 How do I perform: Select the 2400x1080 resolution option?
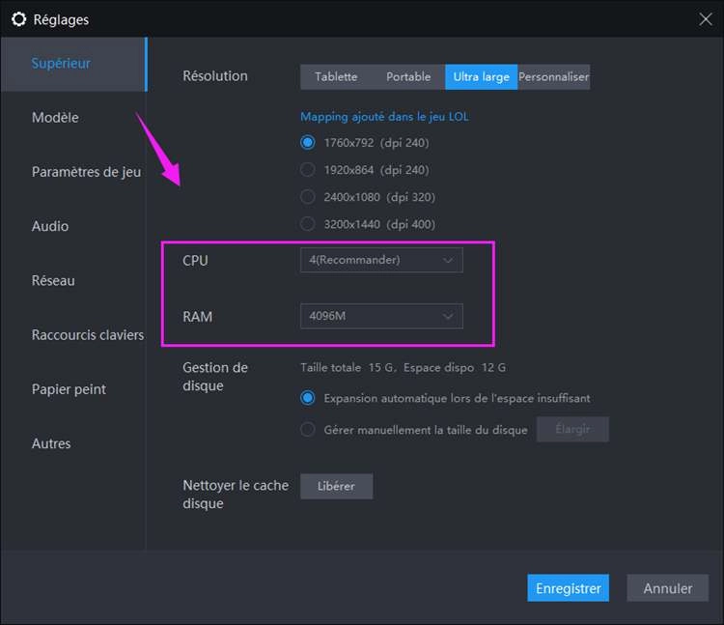tap(308, 196)
